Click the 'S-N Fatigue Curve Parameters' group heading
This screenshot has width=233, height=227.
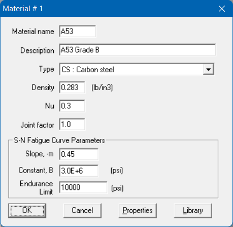click(x=59, y=140)
